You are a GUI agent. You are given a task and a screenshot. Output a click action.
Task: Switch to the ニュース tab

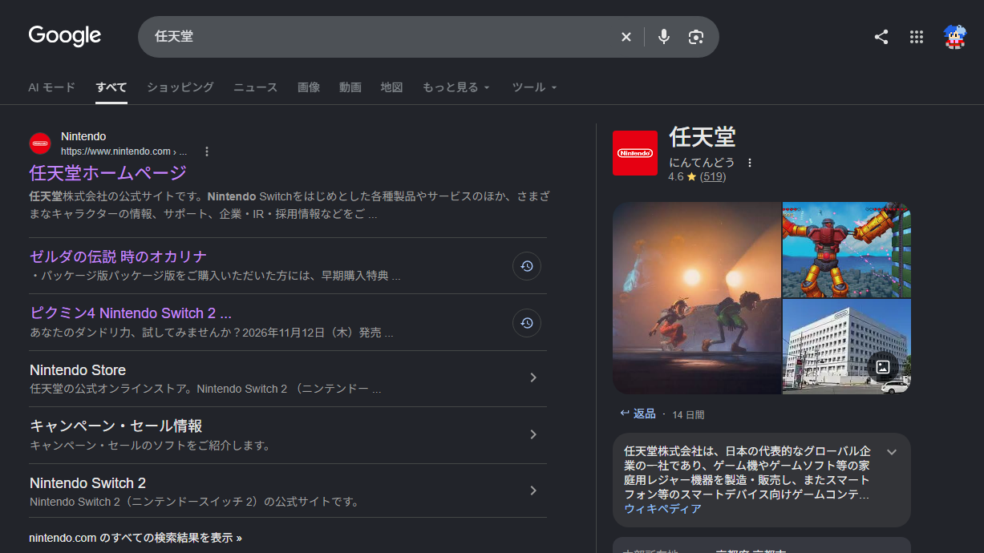point(255,87)
